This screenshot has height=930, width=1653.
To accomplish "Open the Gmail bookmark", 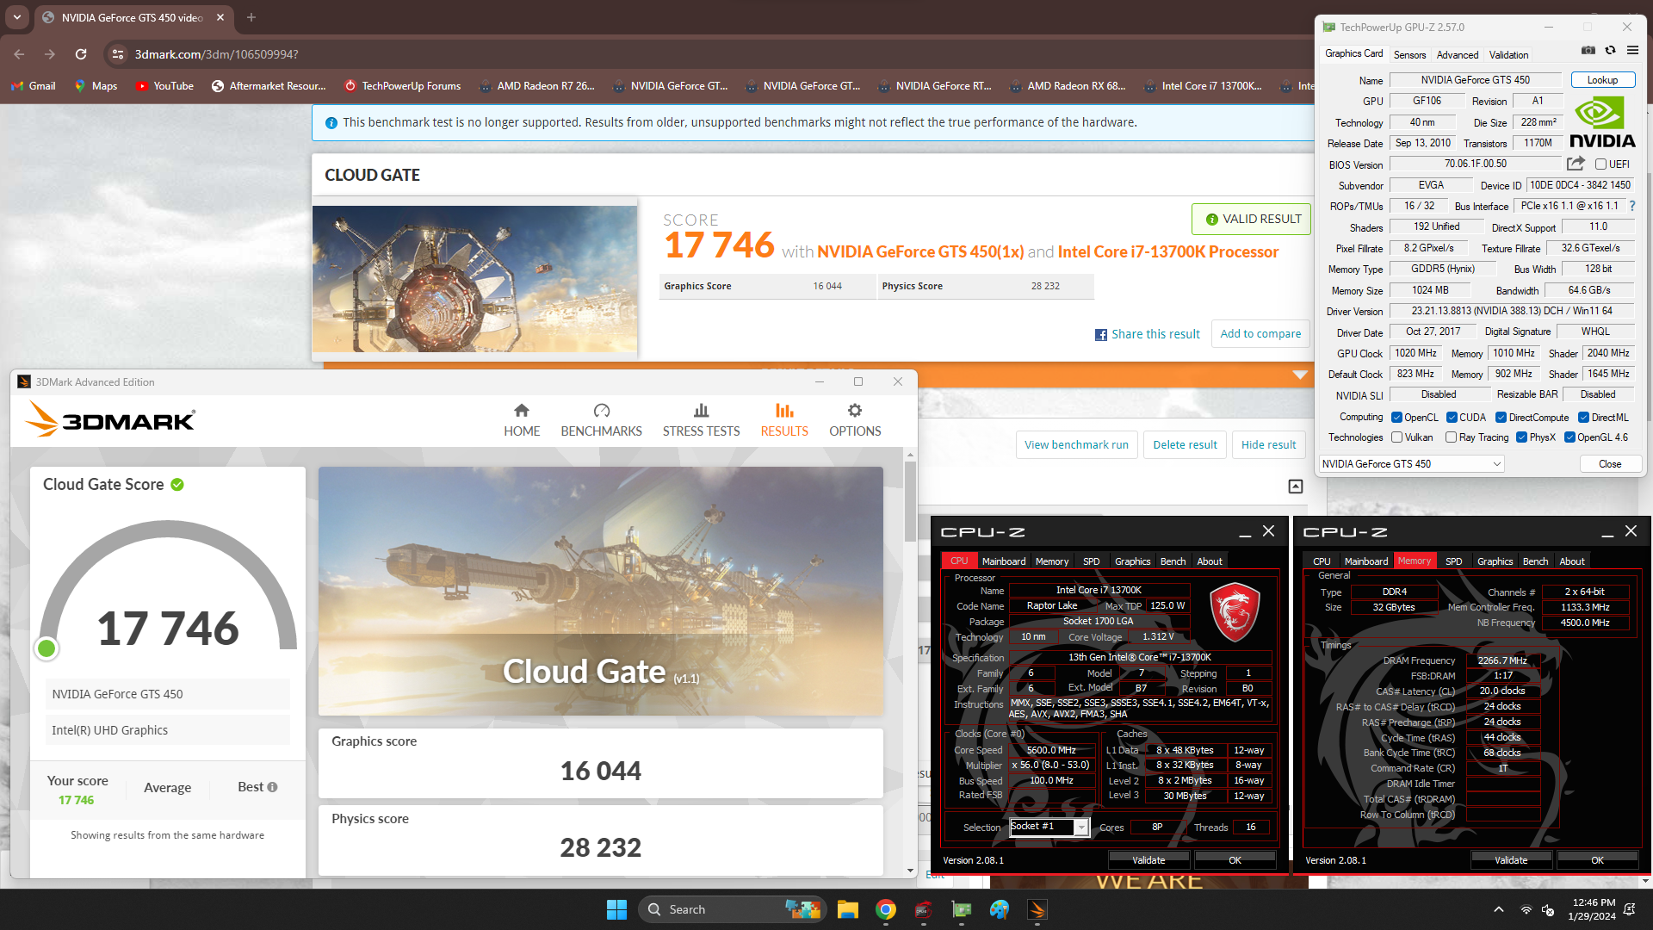I will pos(34,86).
